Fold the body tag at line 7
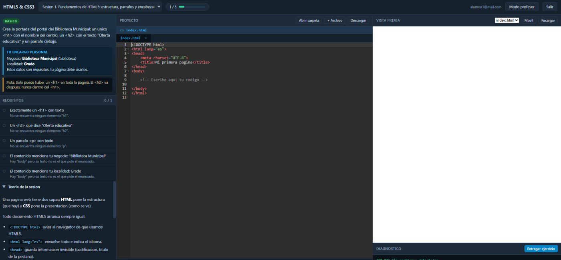 click(x=129, y=71)
